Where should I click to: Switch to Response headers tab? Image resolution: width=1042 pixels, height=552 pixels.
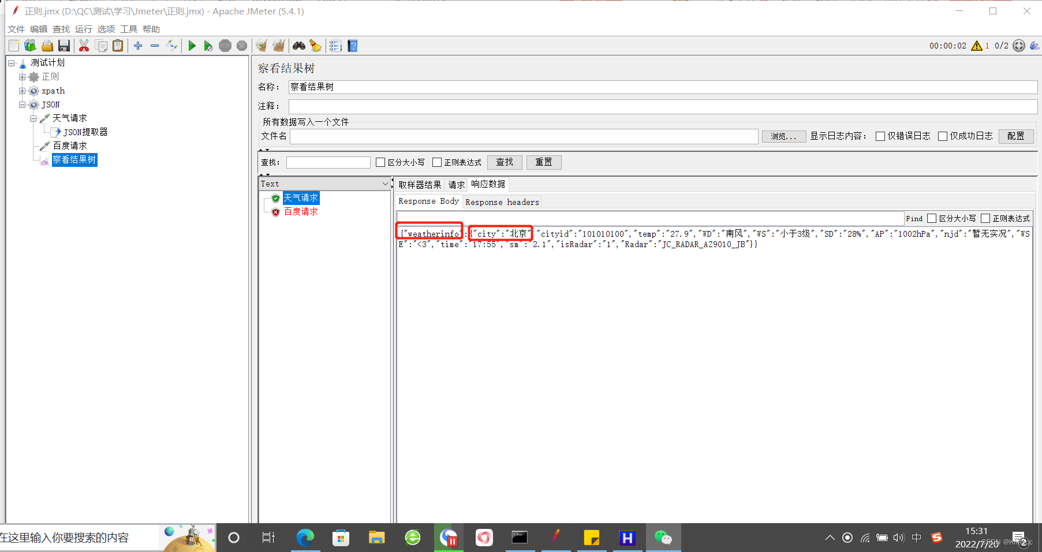coord(502,202)
